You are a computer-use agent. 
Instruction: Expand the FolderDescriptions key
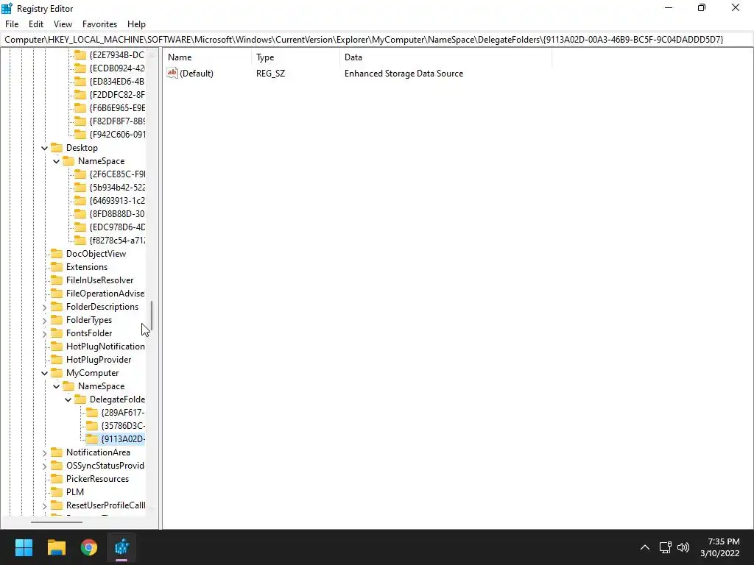pyautogui.click(x=44, y=307)
